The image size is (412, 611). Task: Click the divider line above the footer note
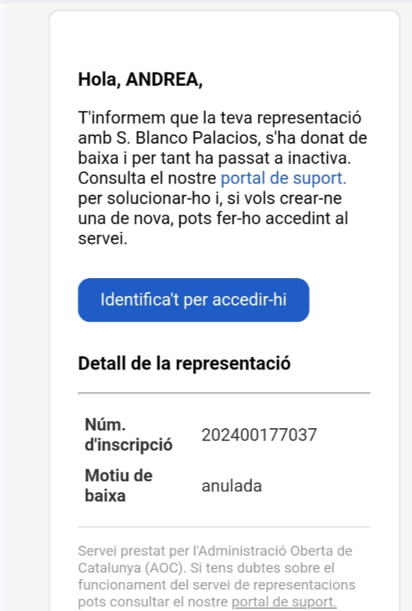coord(224,527)
